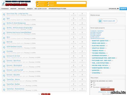127x95 pixels.
Task: Open the ПРОФИЛЬ dropdown menu
Action: pos(114,9)
